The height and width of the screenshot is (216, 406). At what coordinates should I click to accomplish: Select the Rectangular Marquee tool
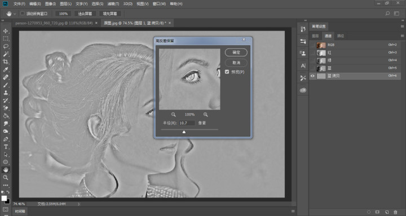(6, 39)
